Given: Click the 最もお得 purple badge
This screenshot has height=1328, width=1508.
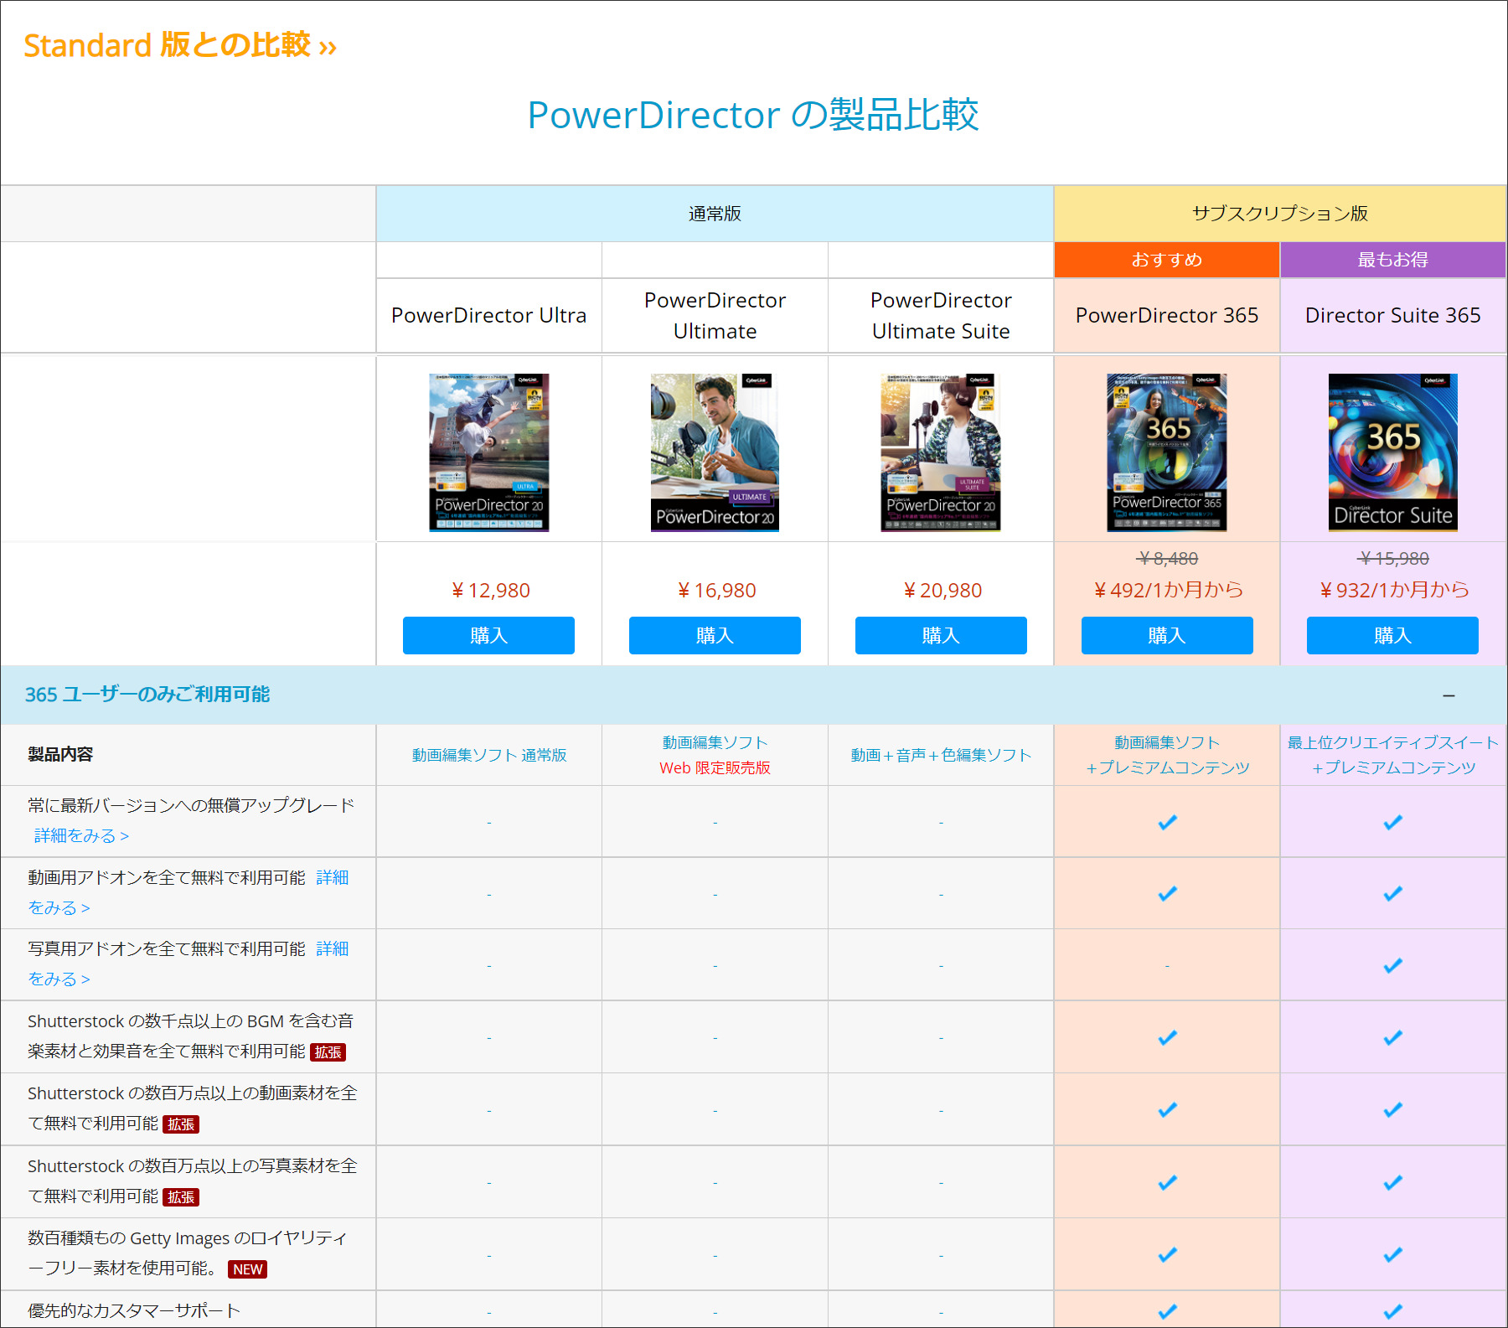Looking at the screenshot, I should pos(1393,260).
